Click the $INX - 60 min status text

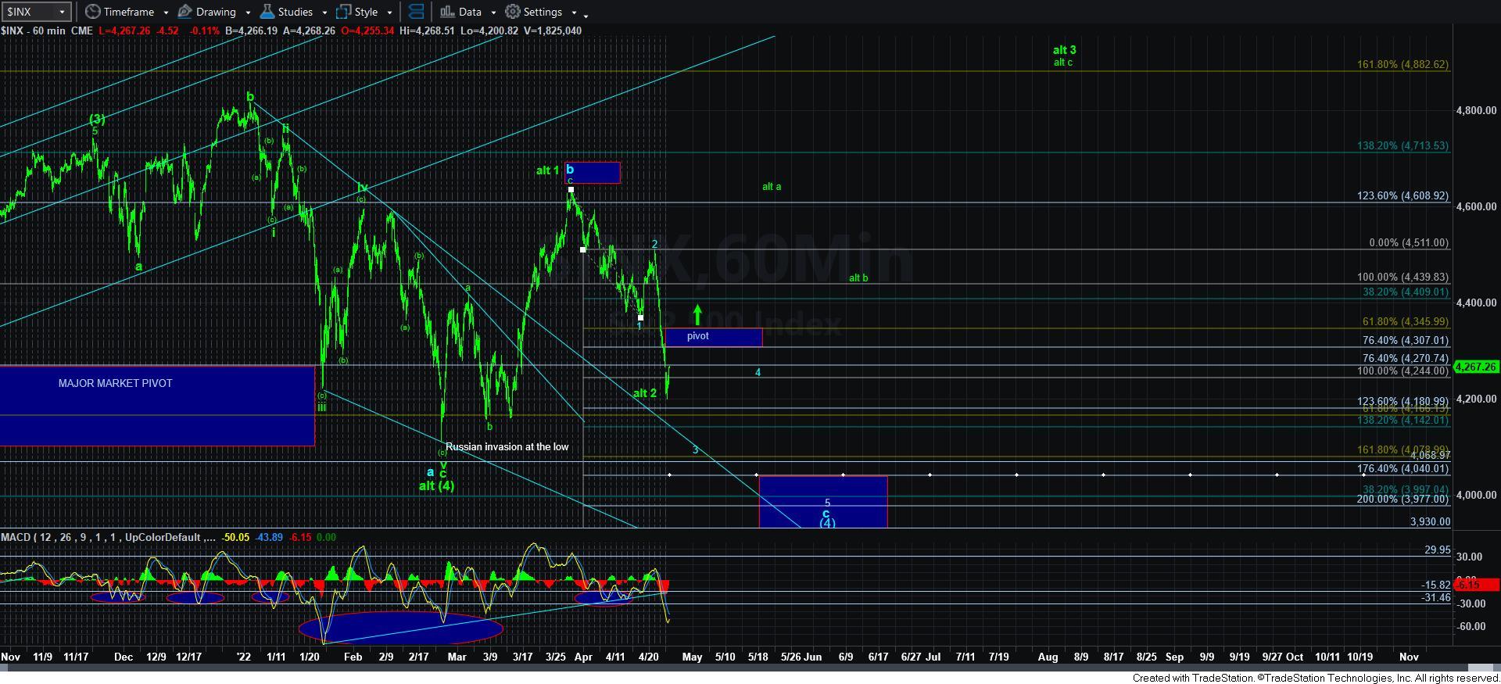coord(34,30)
